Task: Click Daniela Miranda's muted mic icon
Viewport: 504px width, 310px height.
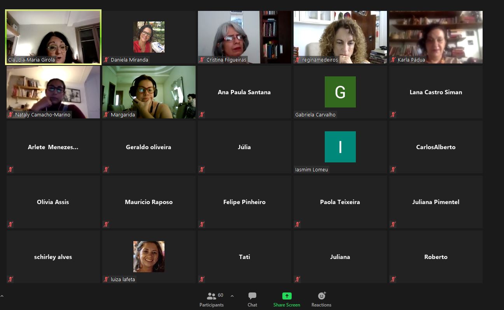Action: 106,60
